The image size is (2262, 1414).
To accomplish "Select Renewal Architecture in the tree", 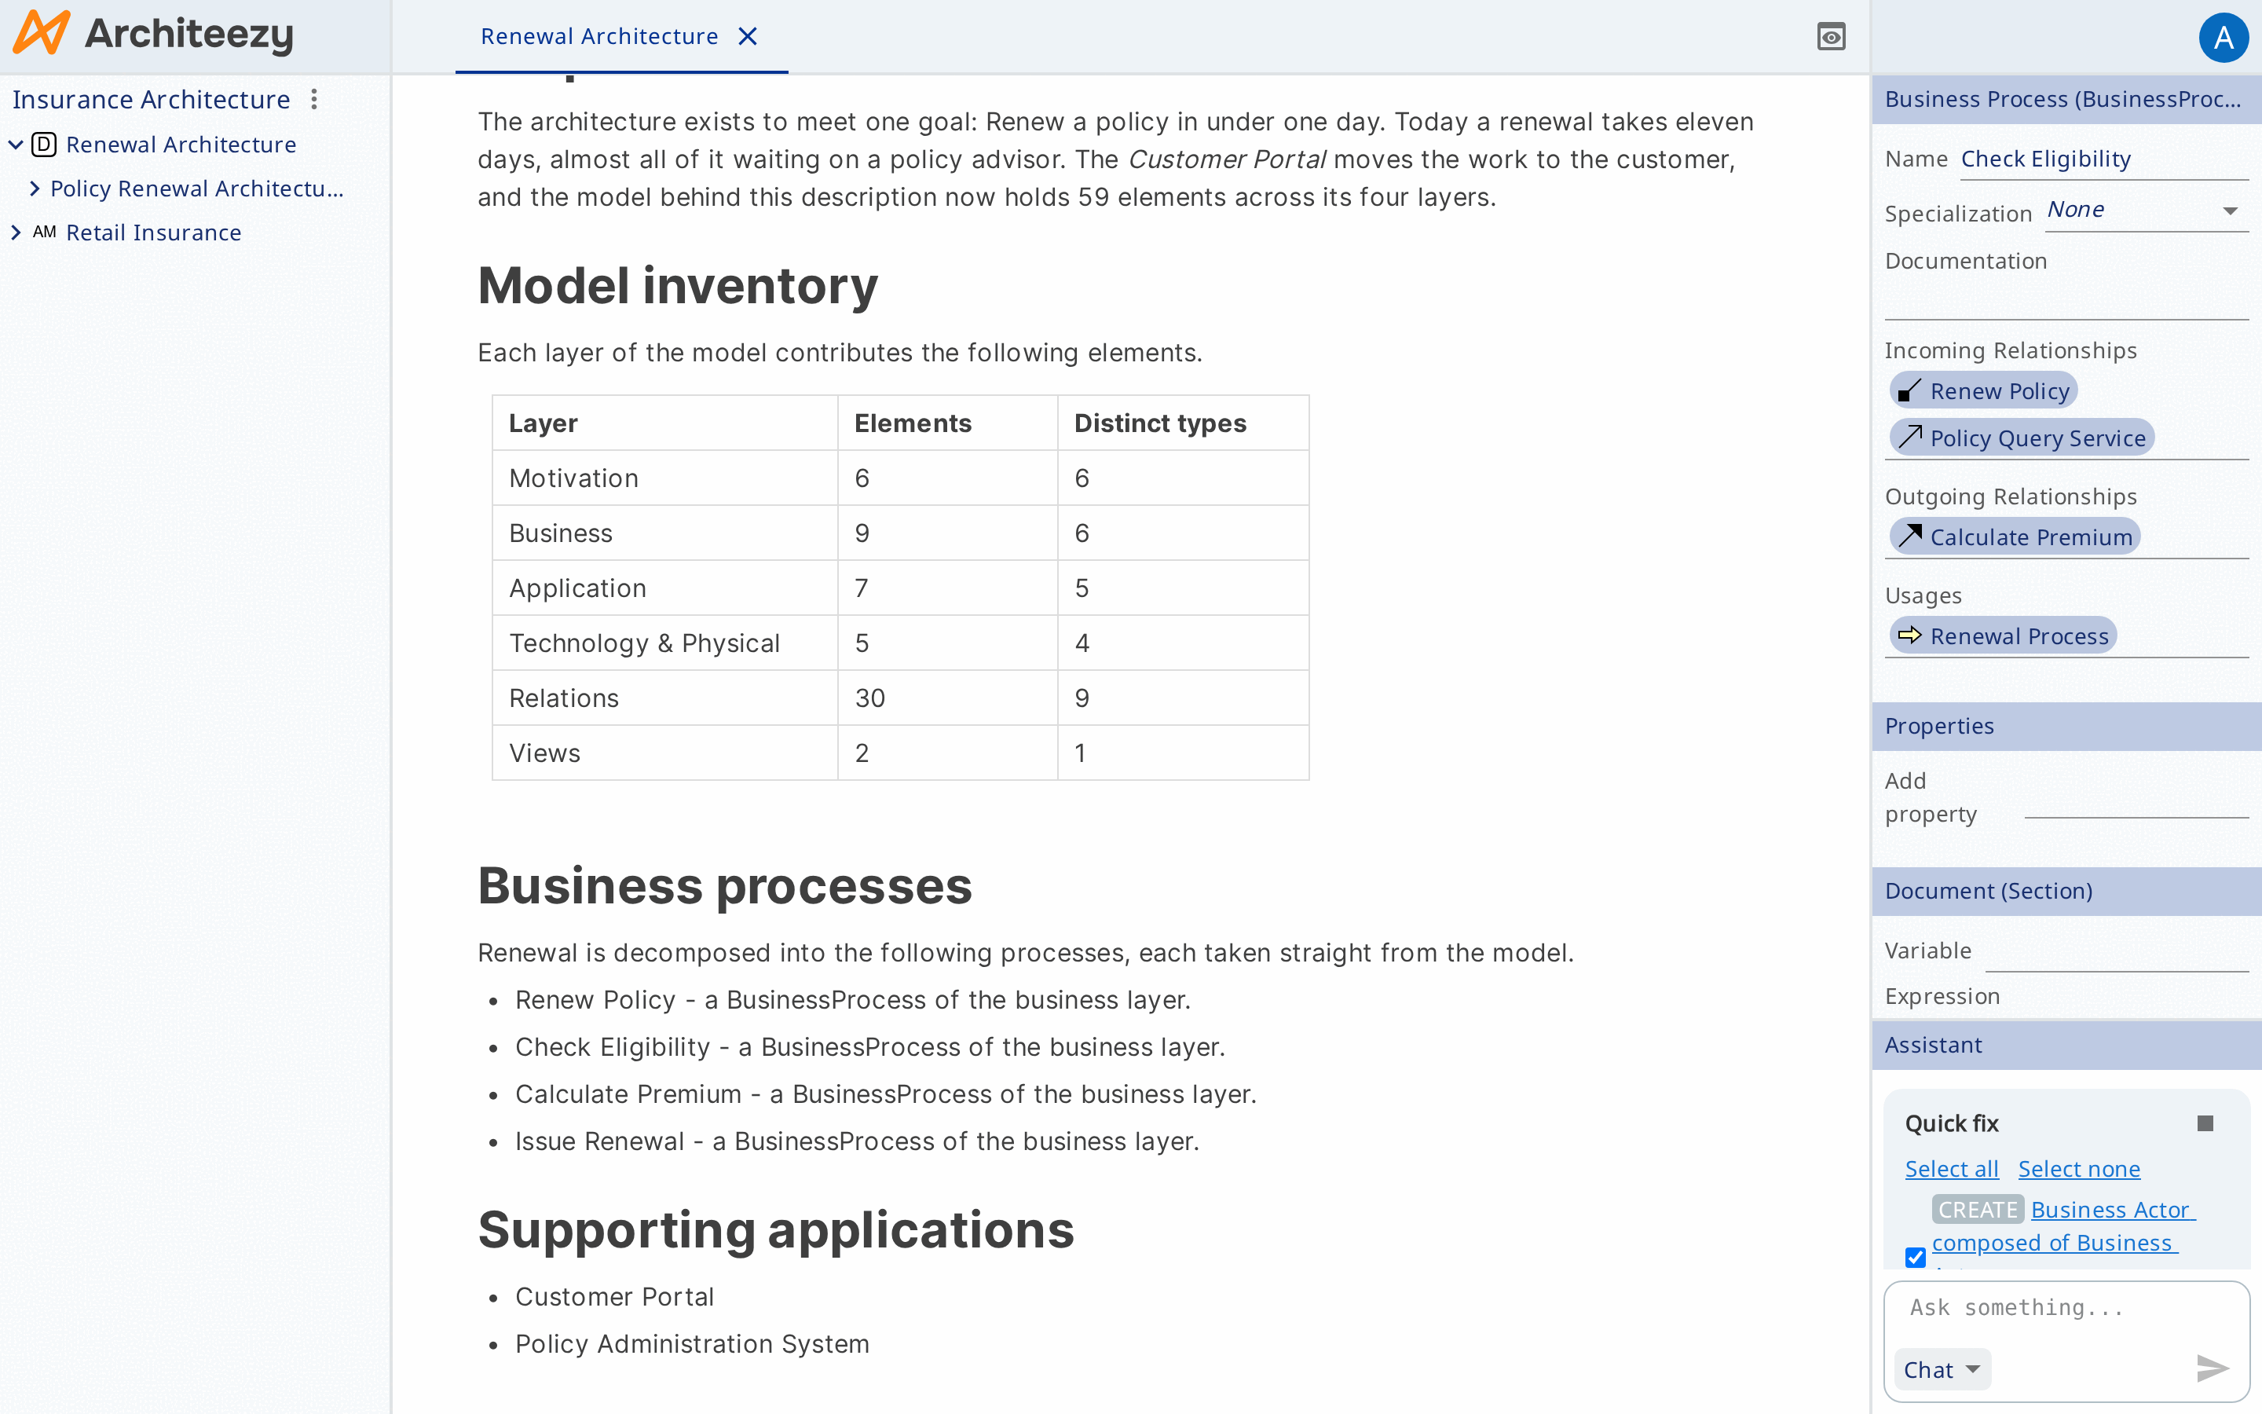I will [x=181, y=145].
